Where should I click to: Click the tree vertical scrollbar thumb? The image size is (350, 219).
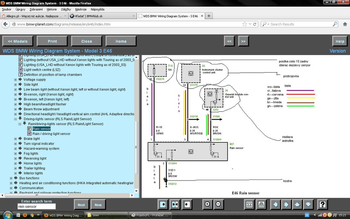136,147
